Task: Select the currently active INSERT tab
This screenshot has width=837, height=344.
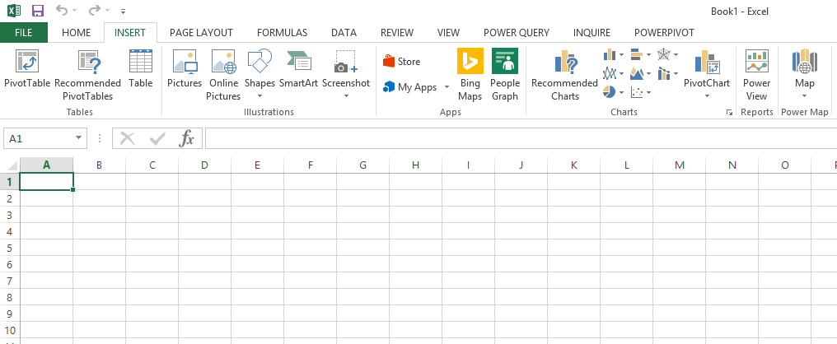Action: [x=129, y=33]
